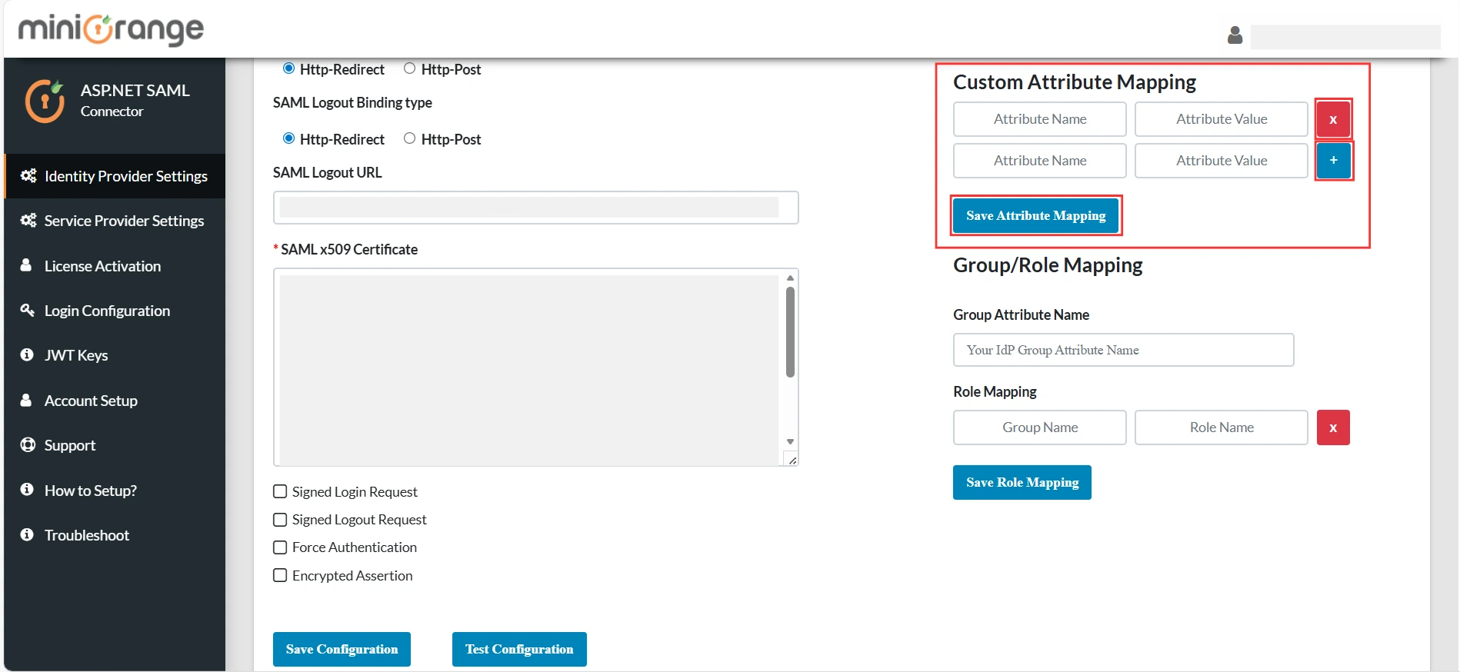The image size is (1460, 672).
Task: Click the key icon beside Login Configuration
Action: (x=28, y=311)
